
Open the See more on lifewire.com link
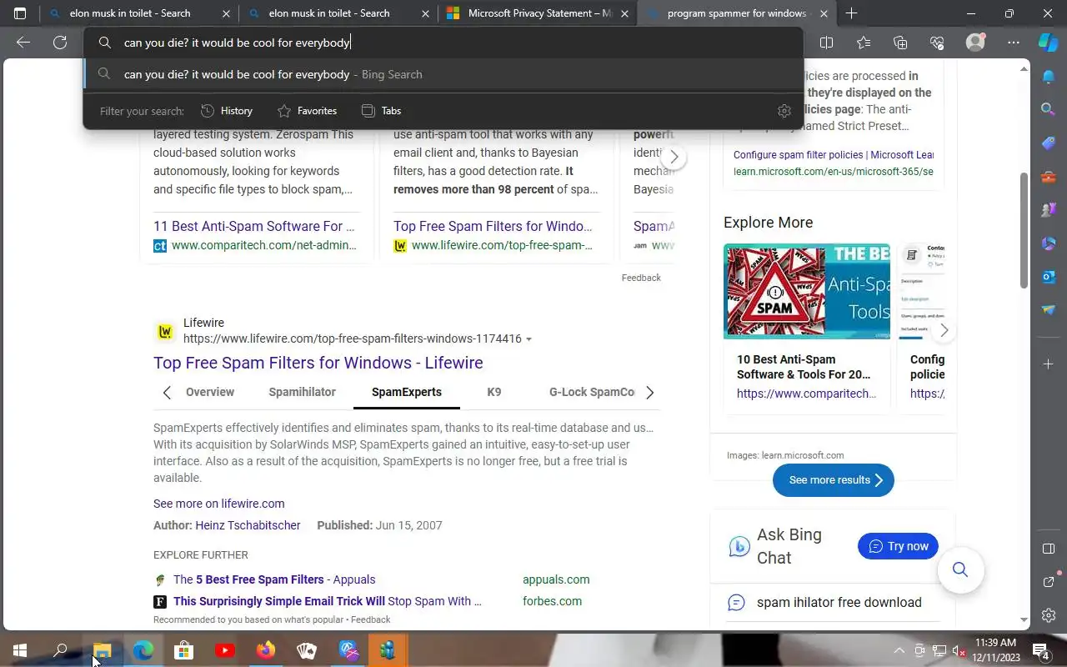pyautogui.click(x=219, y=504)
